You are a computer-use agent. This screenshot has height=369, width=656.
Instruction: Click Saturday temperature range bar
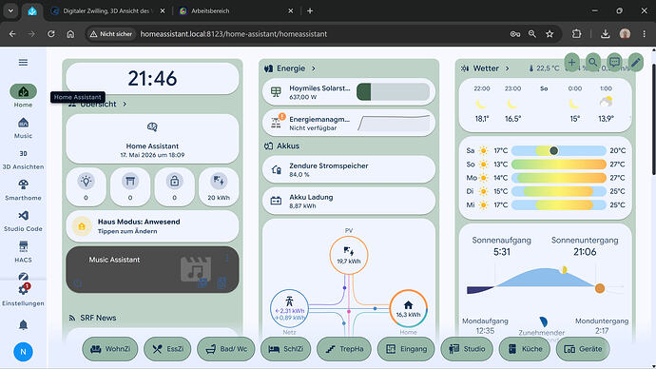coord(558,150)
